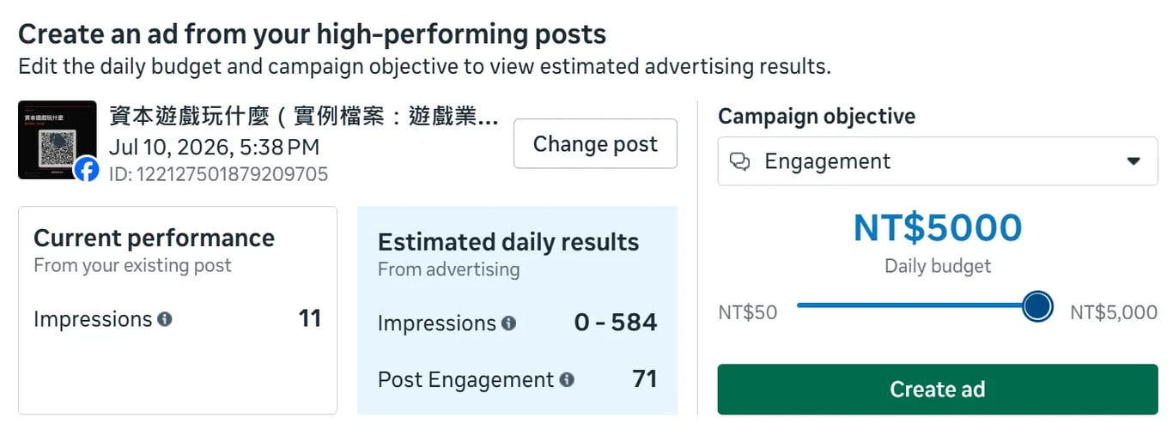Click the NT$50 minimum budget label
The image size is (1173, 423).
click(x=747, y=312)
